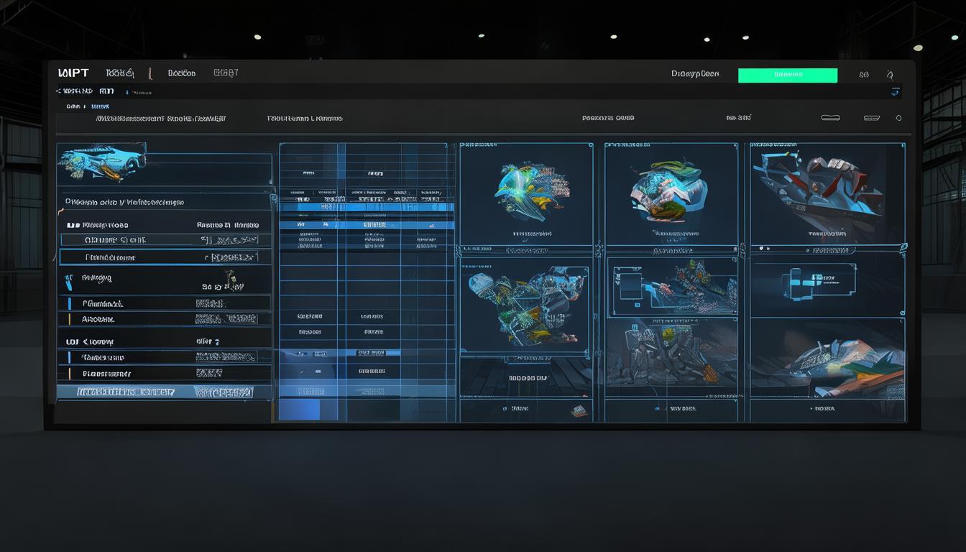
Task: Open the 'Boccon' menu in the top bar
Action: pos(181,73)
